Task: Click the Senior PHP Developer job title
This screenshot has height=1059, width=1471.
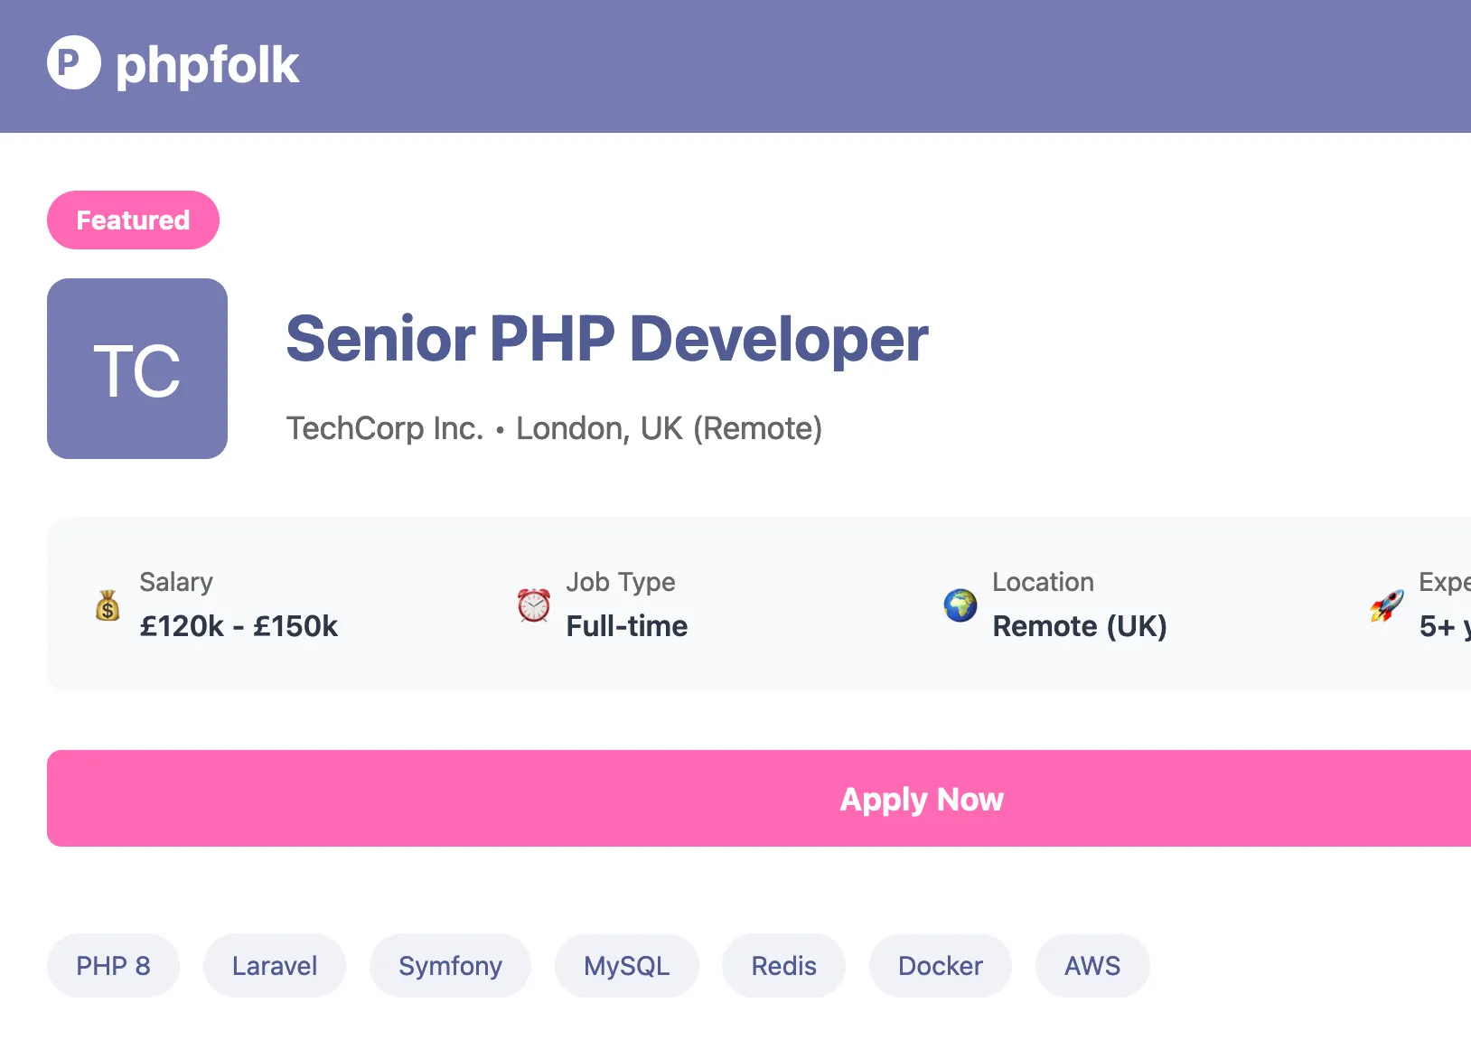Action: 607,339
